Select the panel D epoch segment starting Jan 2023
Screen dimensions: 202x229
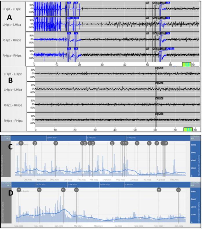click(83, 185)
